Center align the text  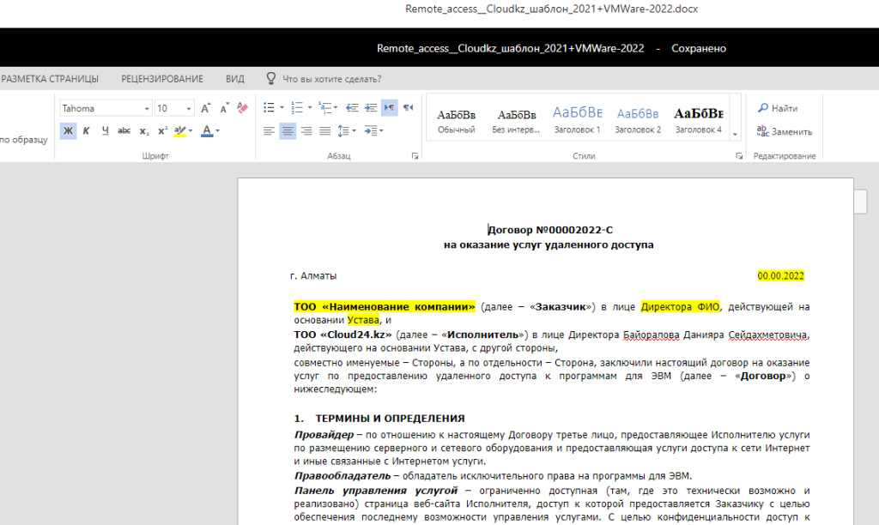(288, 131)
